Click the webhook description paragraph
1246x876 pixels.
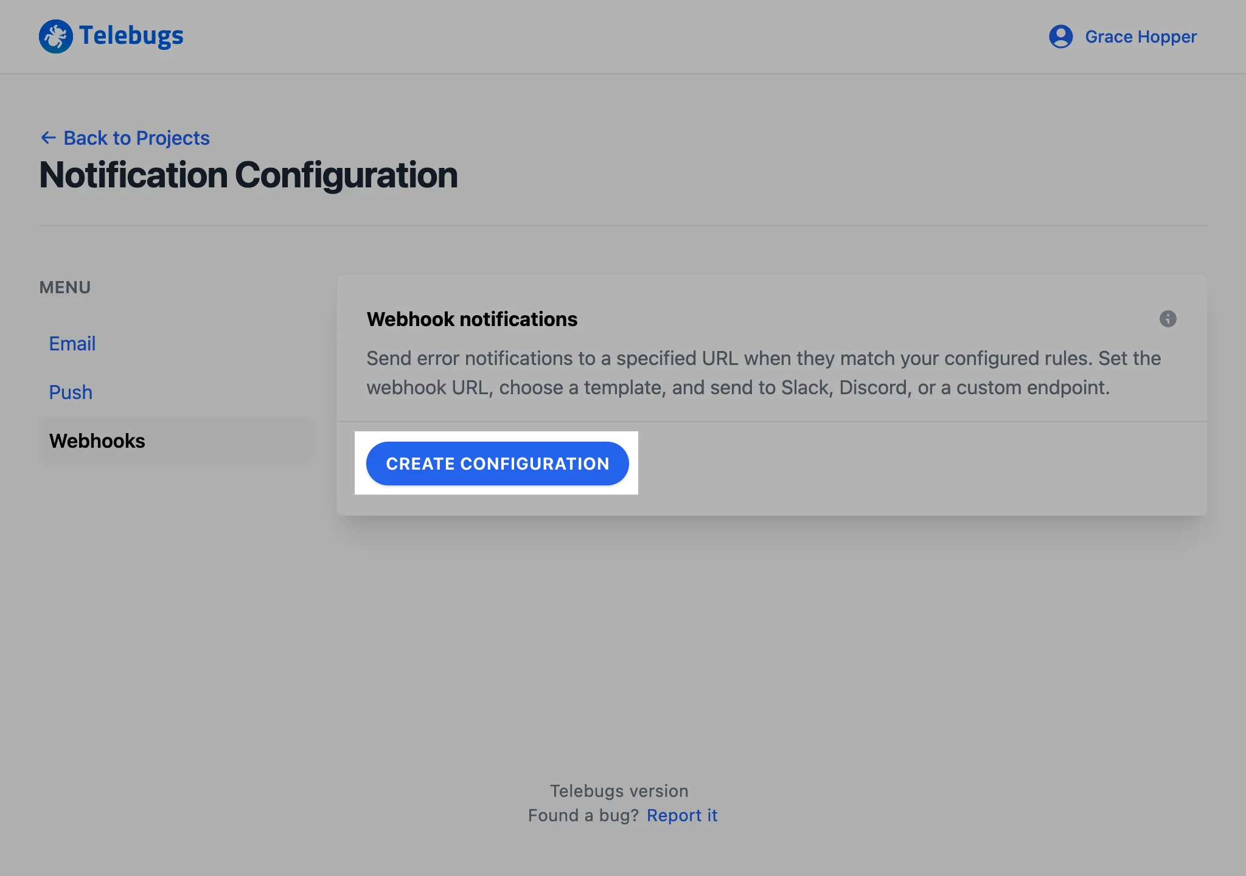pos(764,373)
